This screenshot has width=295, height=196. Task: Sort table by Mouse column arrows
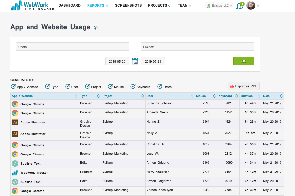click(214, 96)
